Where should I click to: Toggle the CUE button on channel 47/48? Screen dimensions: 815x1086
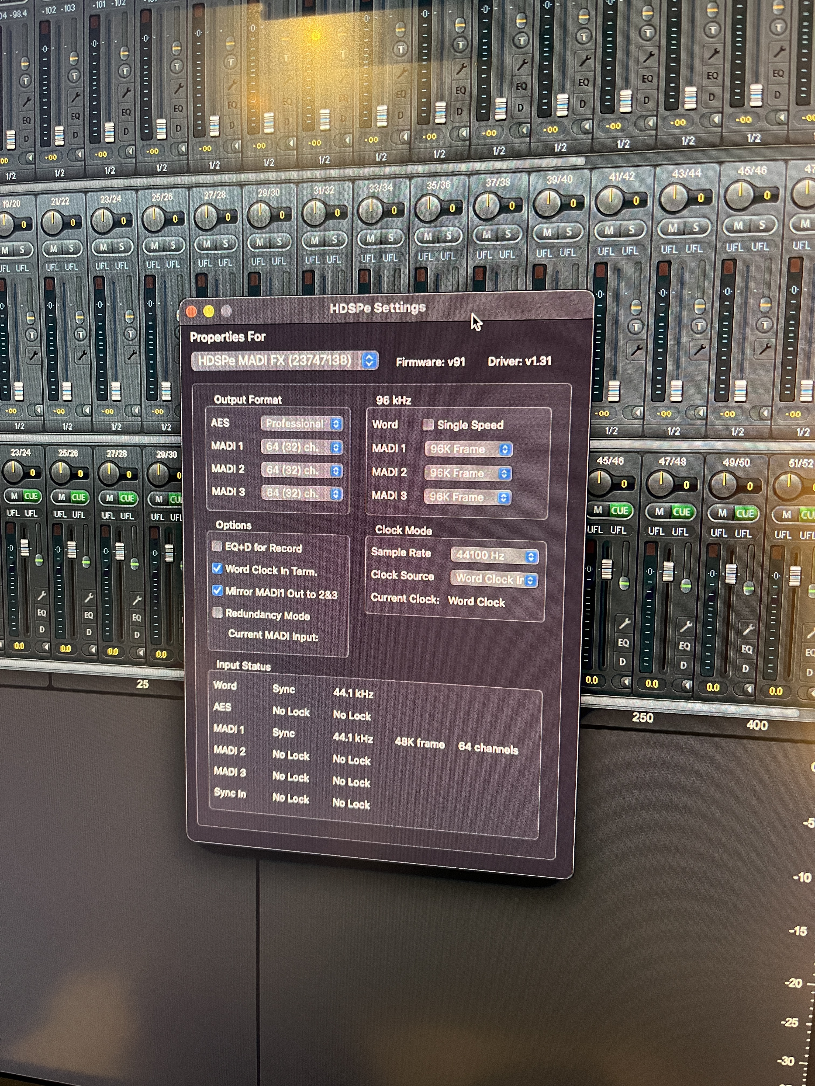click(681, 512)
